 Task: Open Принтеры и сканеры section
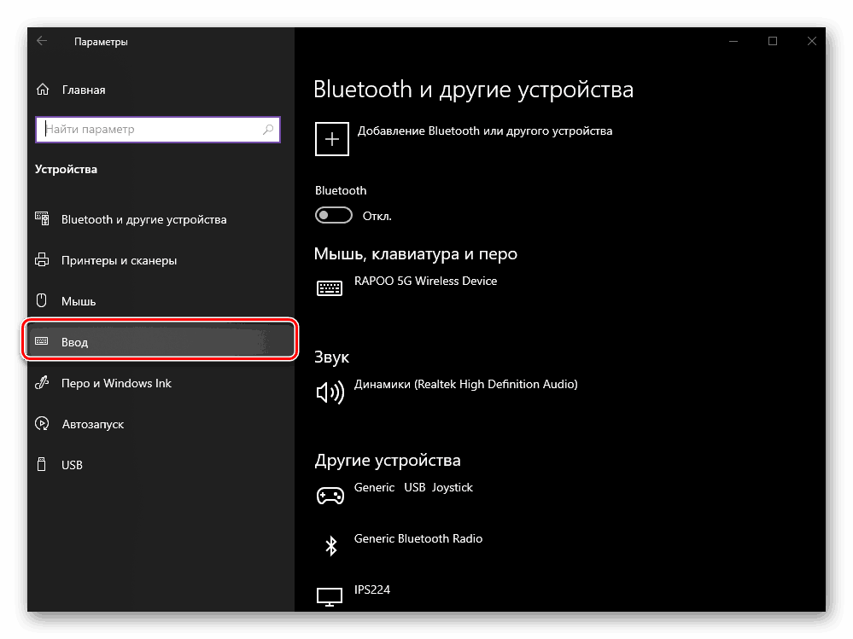(x=119, y=261)
